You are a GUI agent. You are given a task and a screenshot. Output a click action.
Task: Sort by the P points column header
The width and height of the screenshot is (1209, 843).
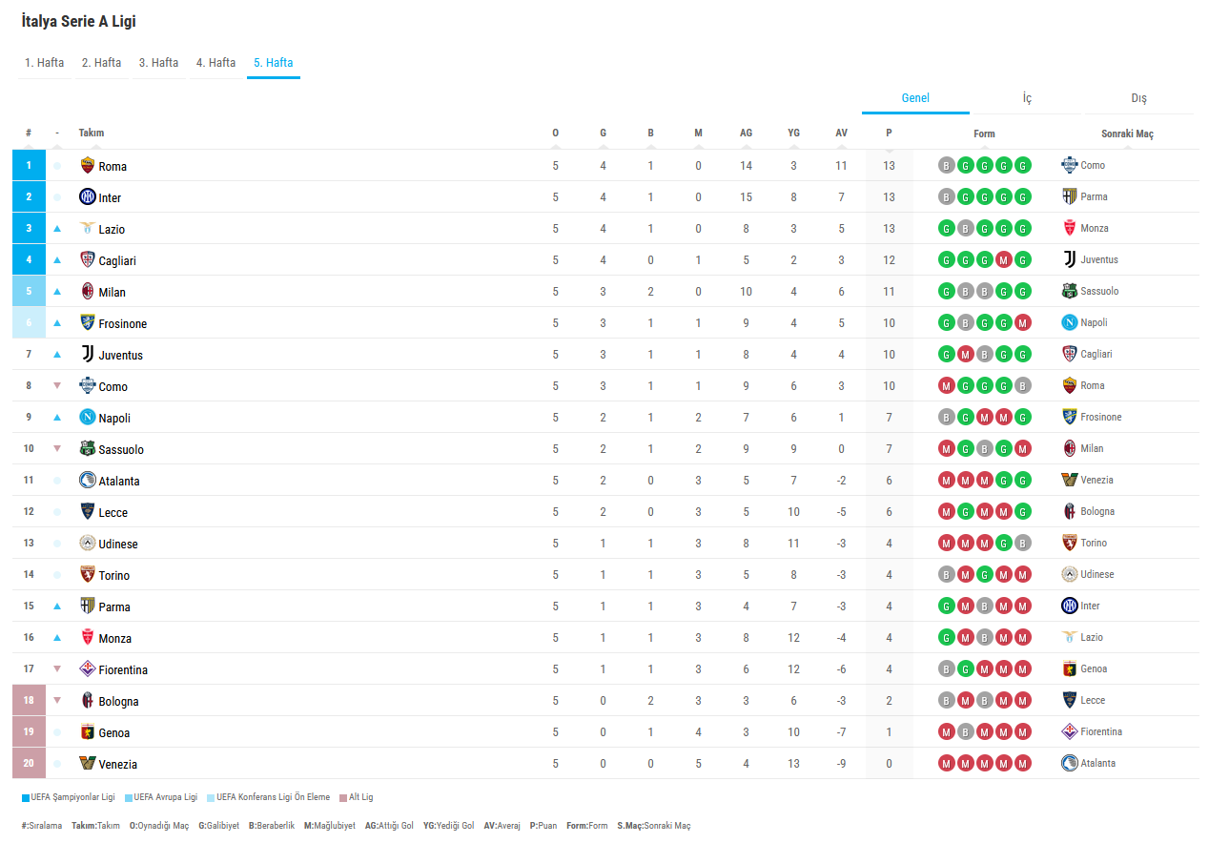pos(889,134)
